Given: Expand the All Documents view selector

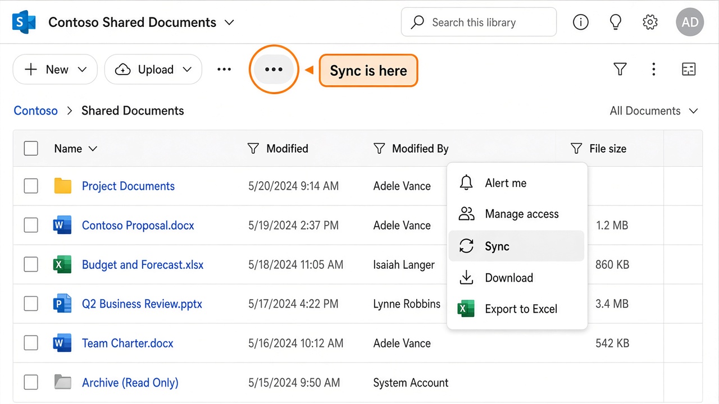Looking at the screenshot, I should point(654,111).
